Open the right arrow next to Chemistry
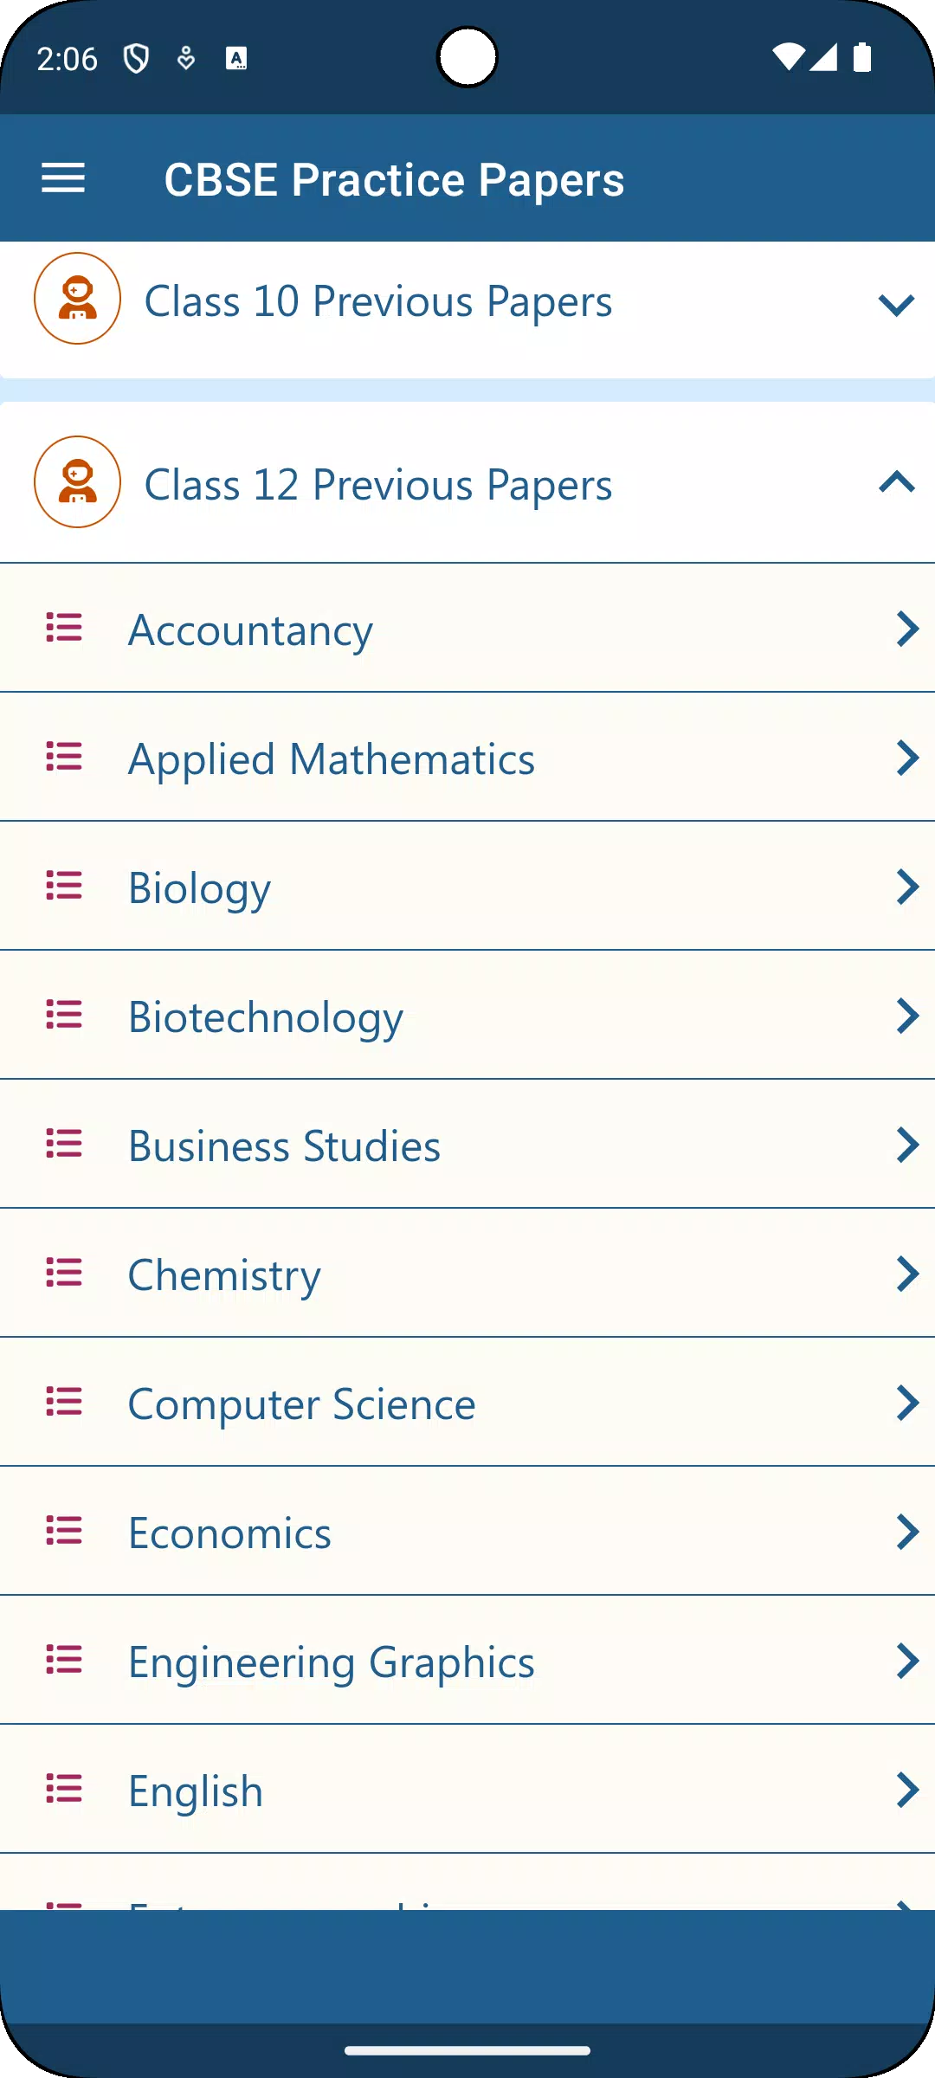 pyautogui.click(x=907, y=1274)
